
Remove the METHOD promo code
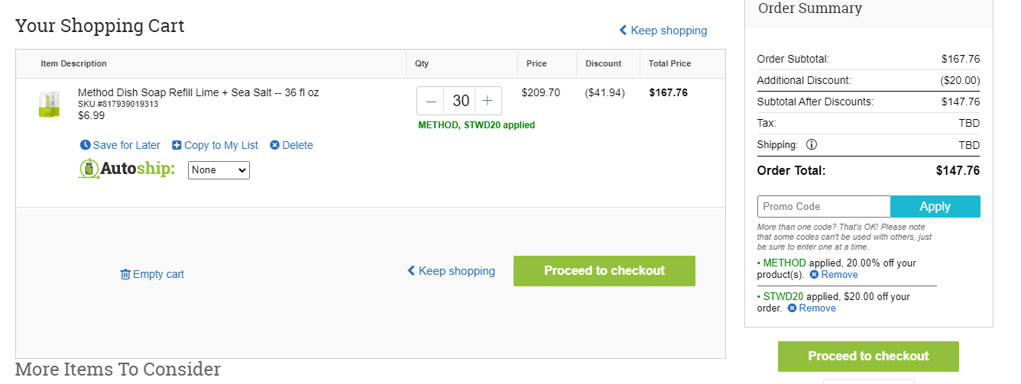(x=834, y=275)
